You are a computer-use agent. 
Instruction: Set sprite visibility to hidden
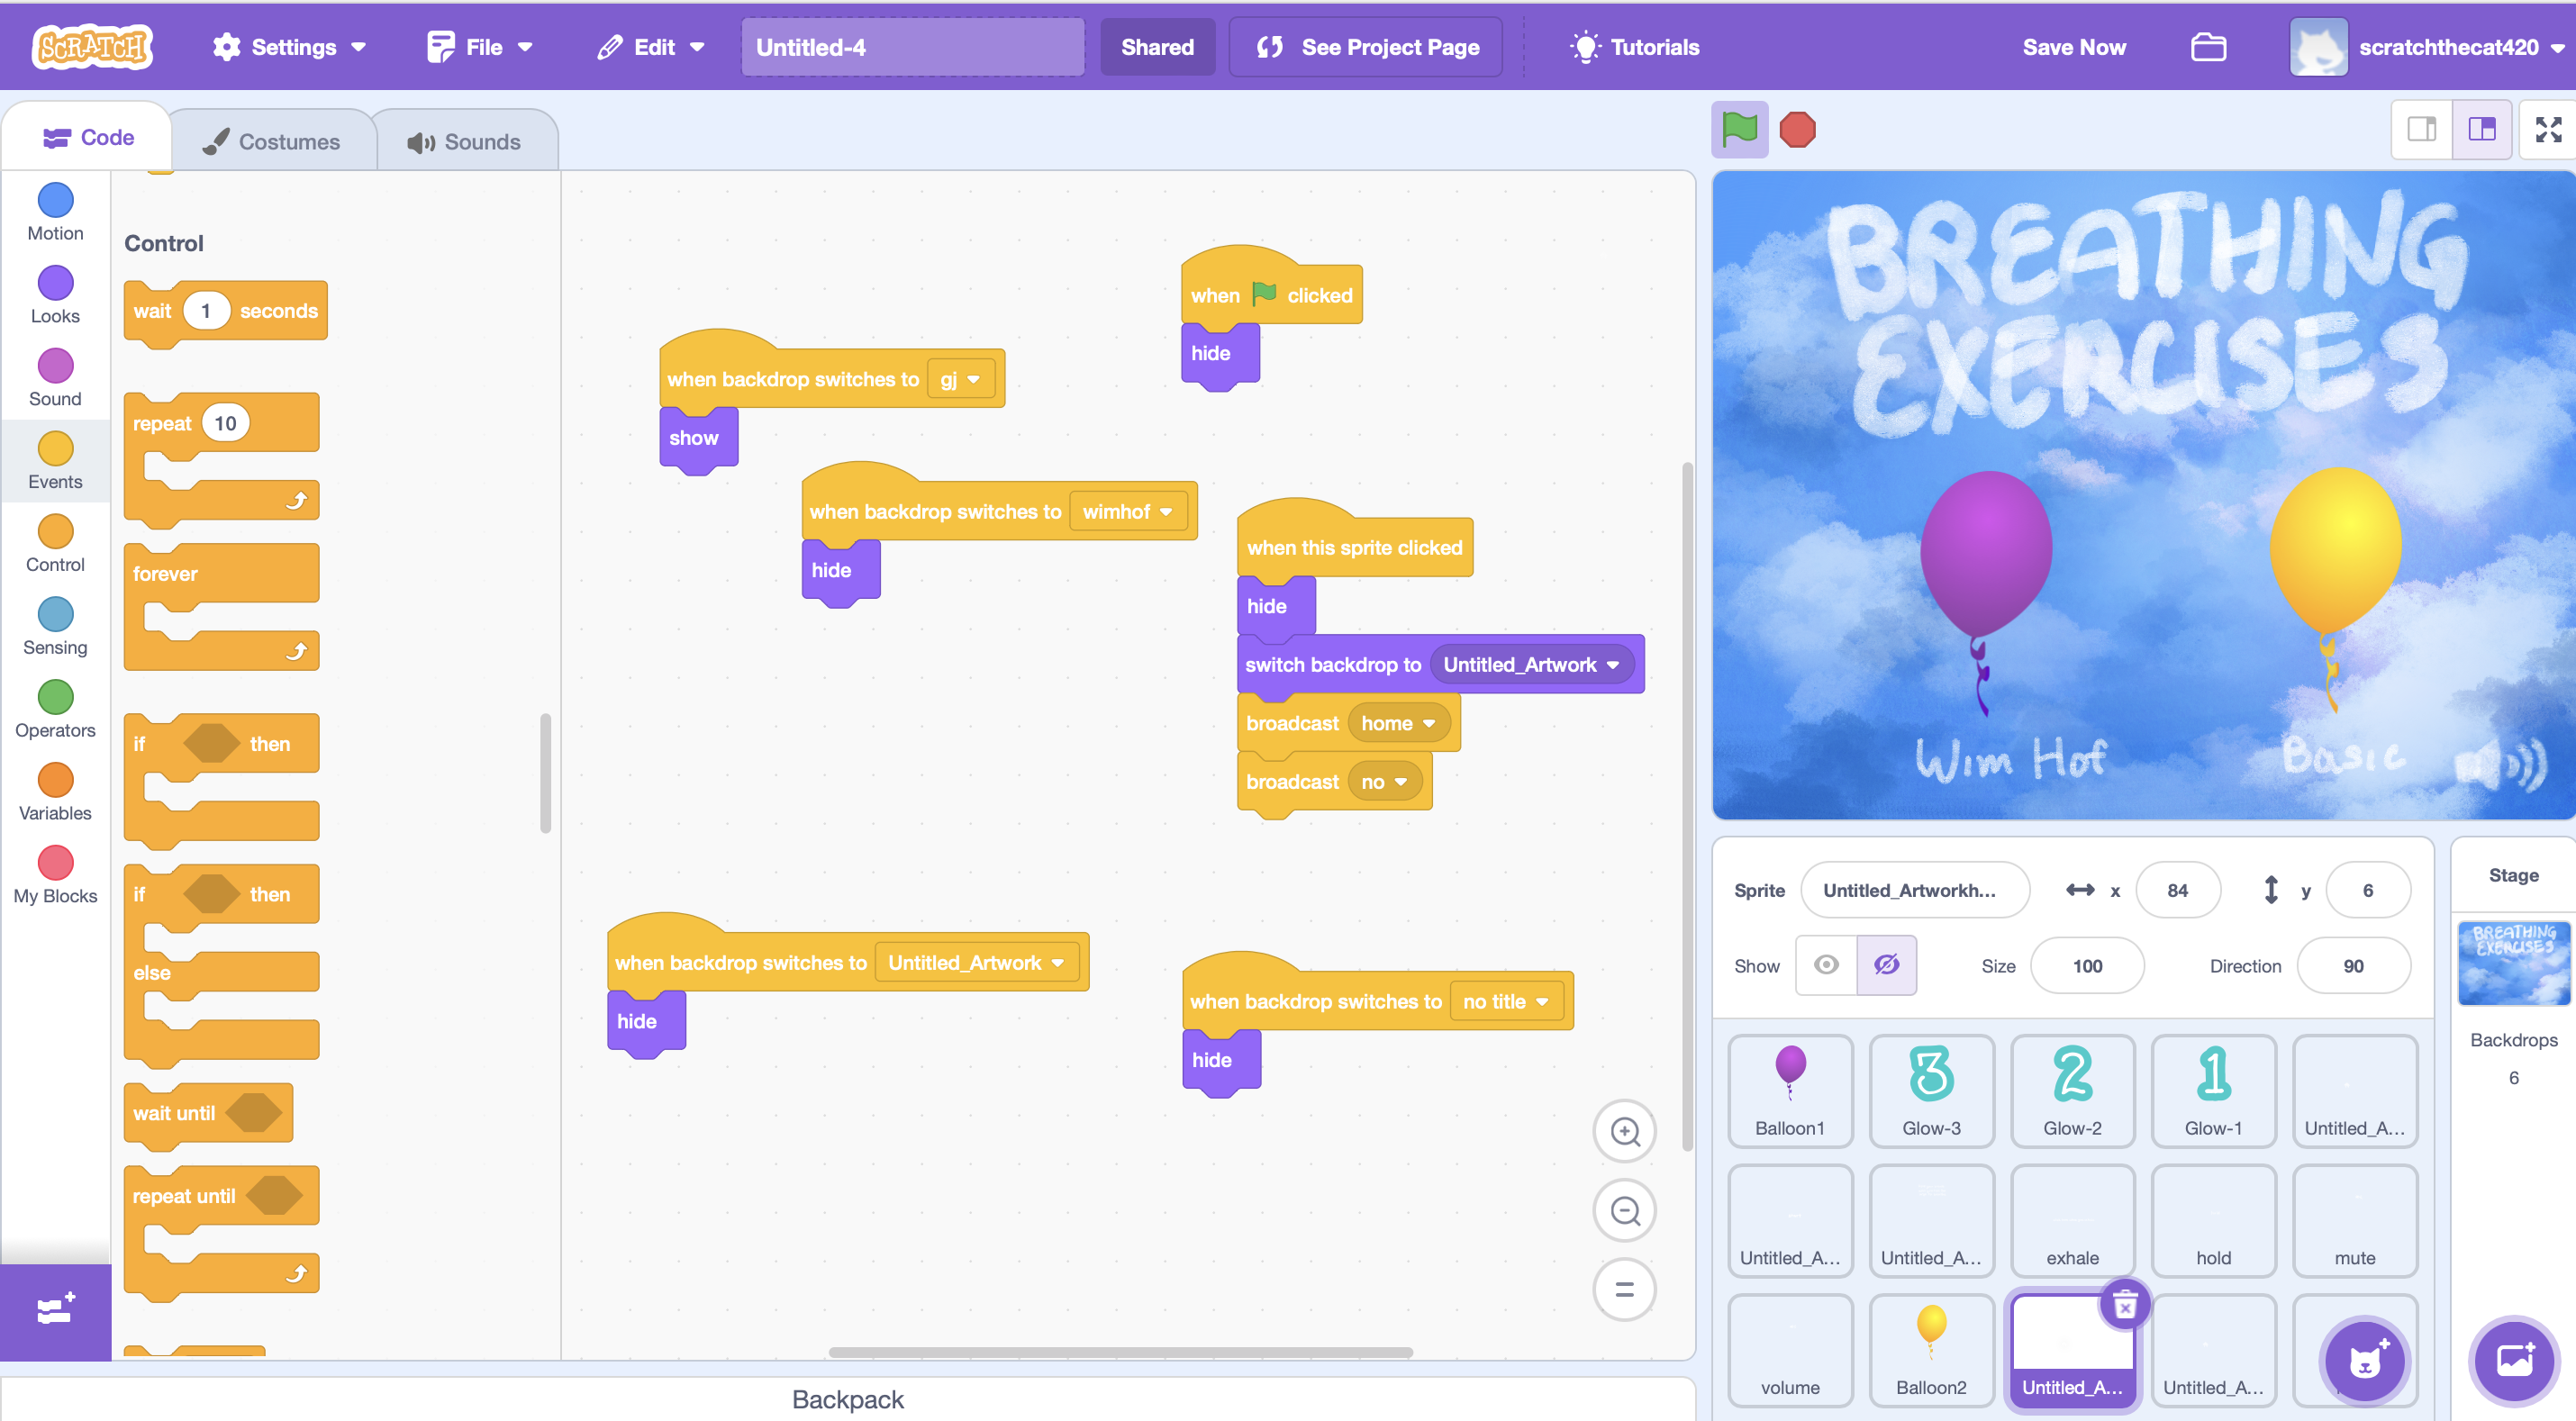coord(1886,965)
